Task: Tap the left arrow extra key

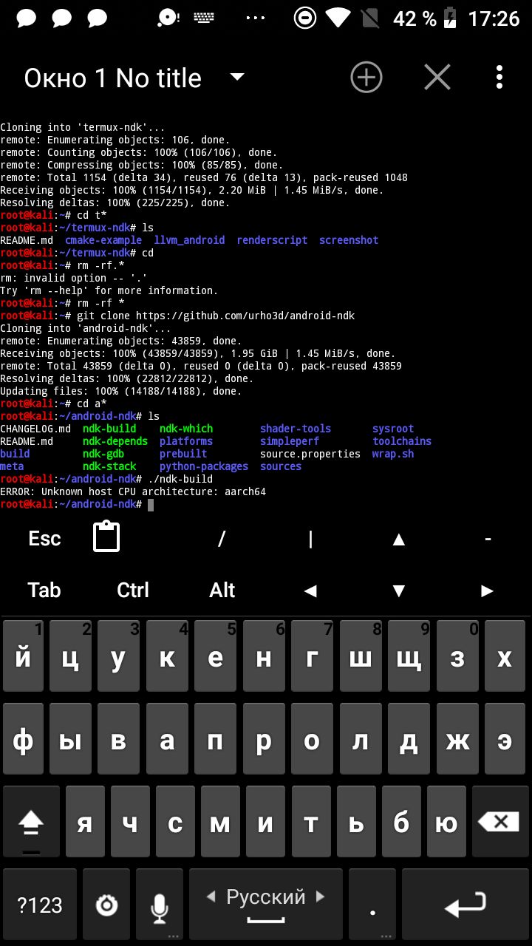Action: point(310,591)
